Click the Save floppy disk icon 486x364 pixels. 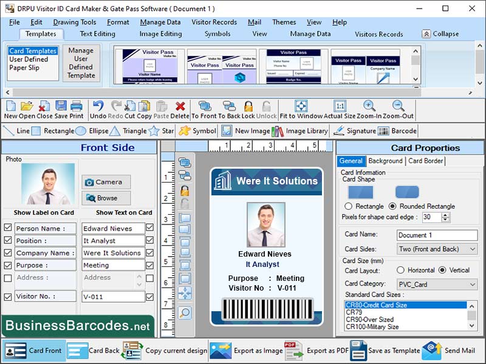click(61, 106)
